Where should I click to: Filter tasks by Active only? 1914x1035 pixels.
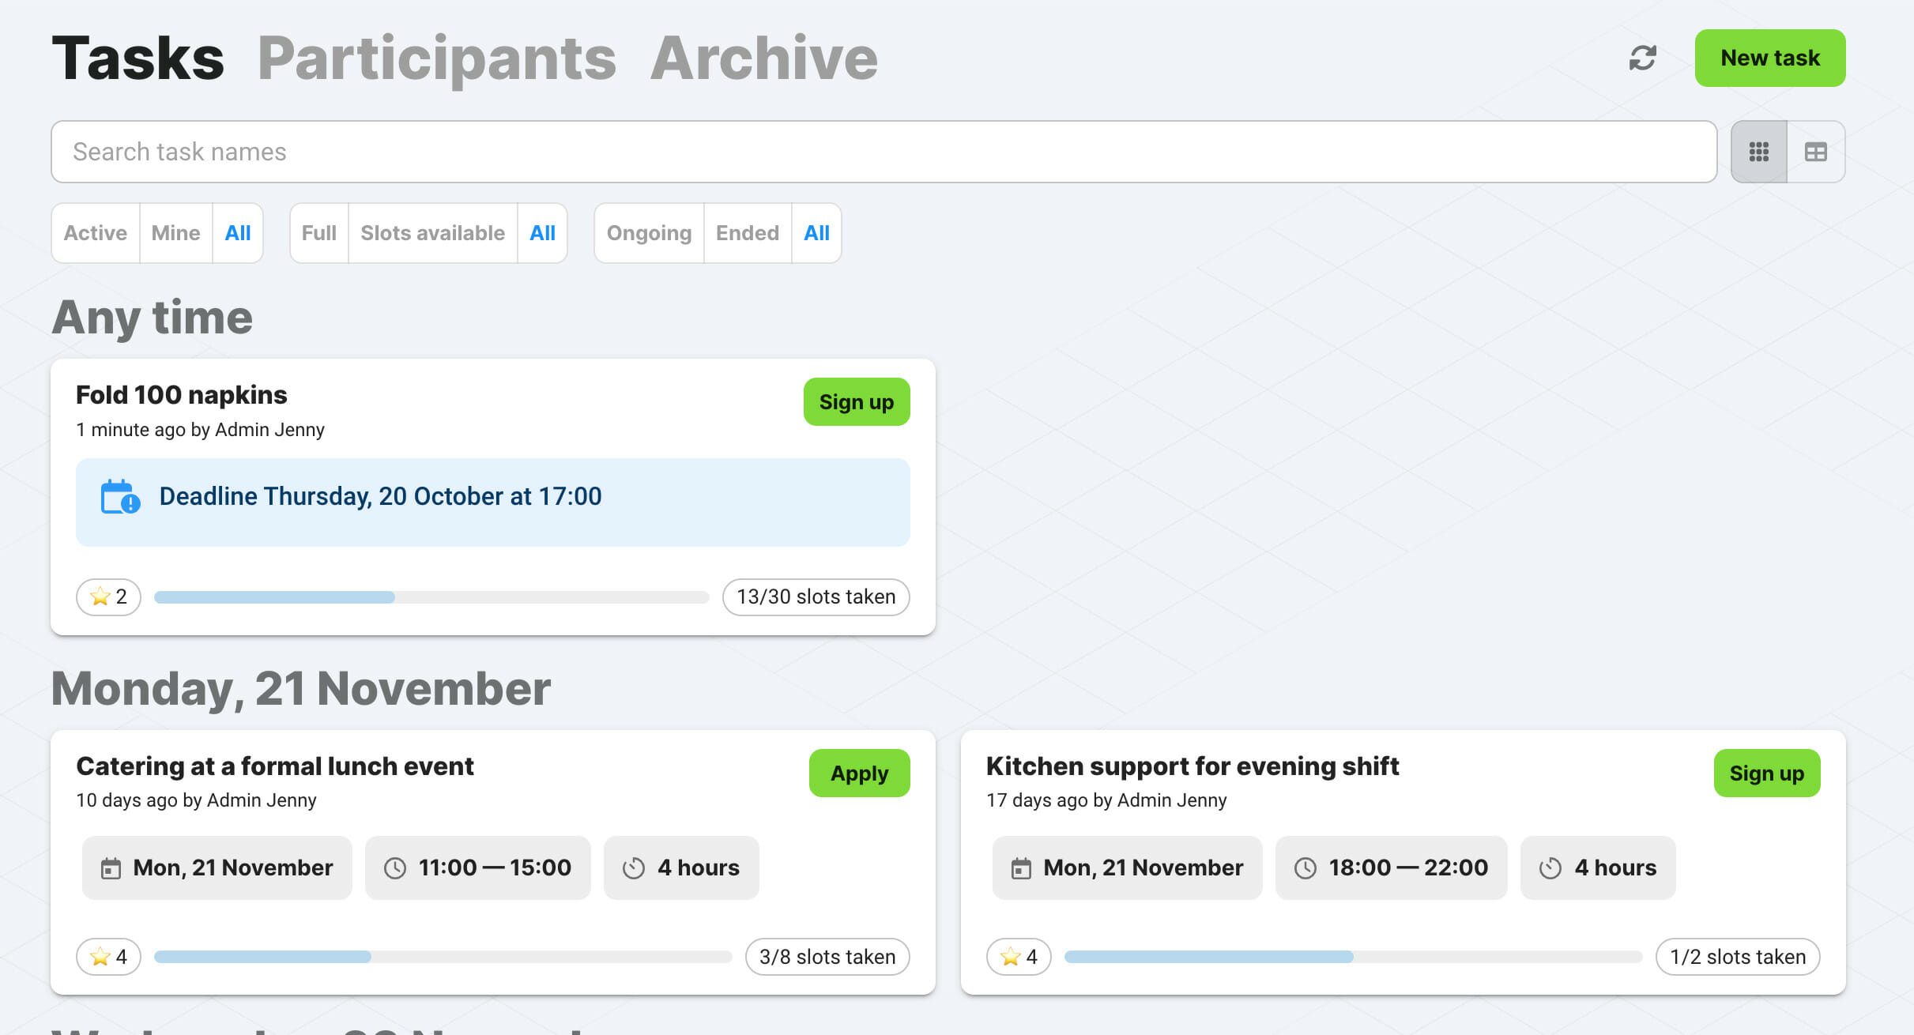point(95,233)
